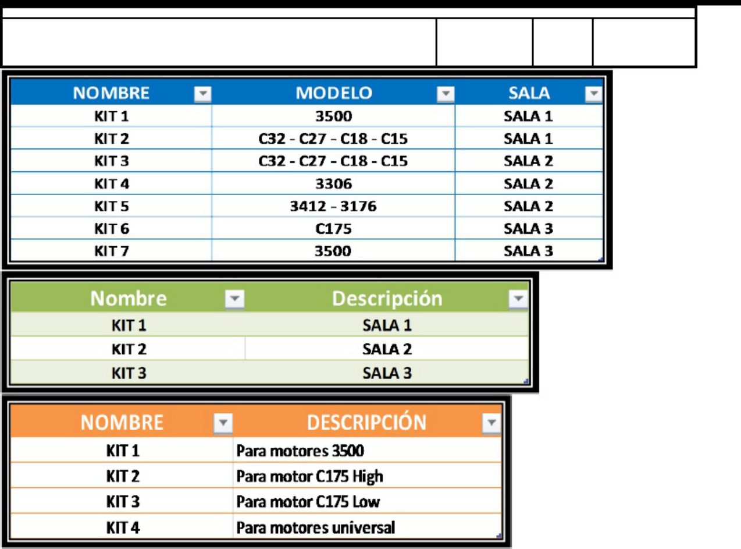This screenshot has width=741, height=549.
Task: Select model 3500 in the KIT 1 row
Action: click(333, 116)
